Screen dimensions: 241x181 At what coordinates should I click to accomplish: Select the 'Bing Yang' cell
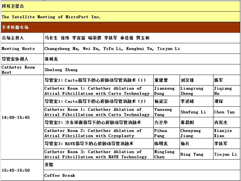(x=197, y=154)
